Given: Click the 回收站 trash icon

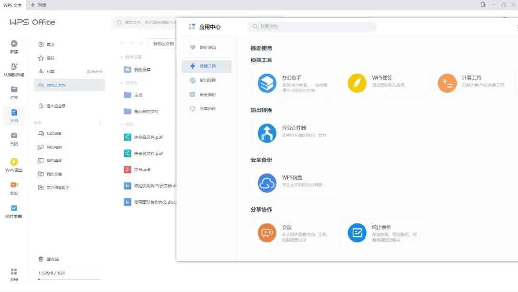Looking at the screenshot, I should 41,259.
